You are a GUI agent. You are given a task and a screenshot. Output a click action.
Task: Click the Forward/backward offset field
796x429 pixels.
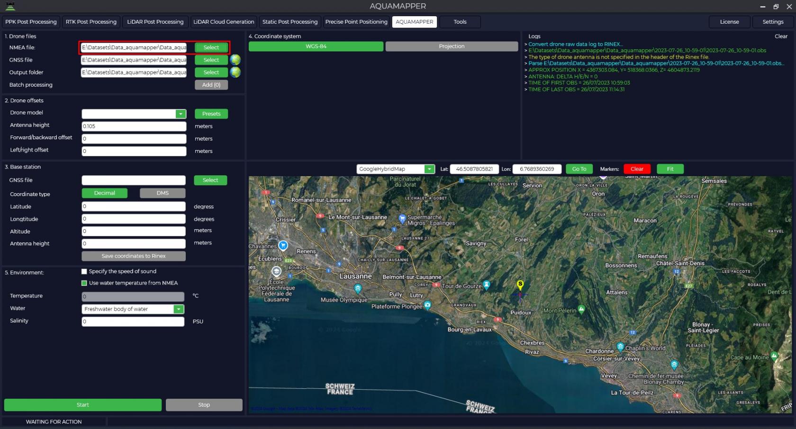(134, 139)
